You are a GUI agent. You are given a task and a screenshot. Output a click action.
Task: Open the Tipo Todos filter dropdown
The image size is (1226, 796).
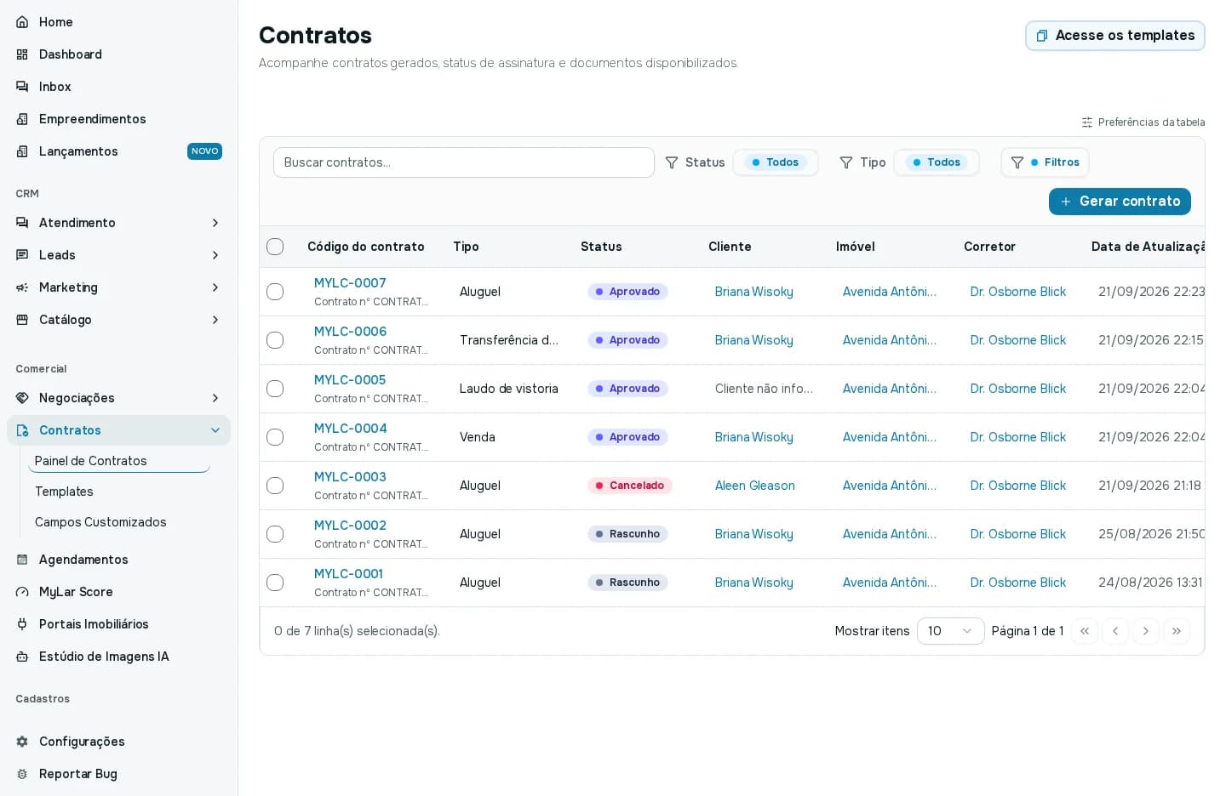click(x=937, y=162)
